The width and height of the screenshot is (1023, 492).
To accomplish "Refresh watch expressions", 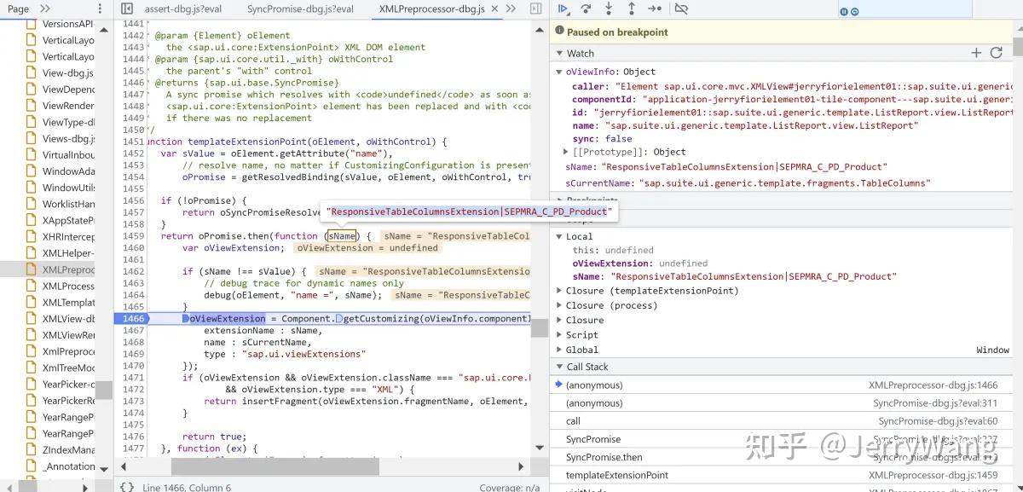I will click(x=997, y=52).
